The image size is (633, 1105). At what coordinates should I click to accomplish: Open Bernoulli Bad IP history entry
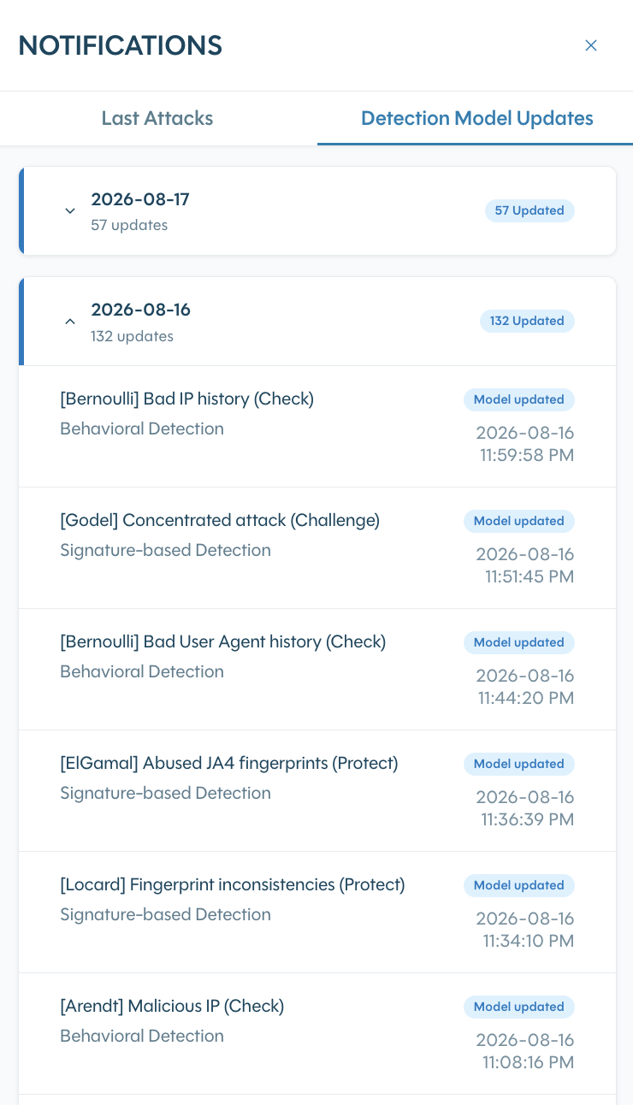coord(317,427)
